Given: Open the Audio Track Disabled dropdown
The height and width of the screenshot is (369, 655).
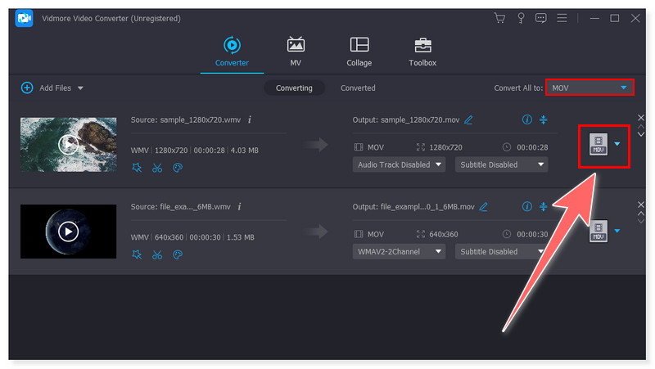Looking at the screenshot, I should click(399, 164).
